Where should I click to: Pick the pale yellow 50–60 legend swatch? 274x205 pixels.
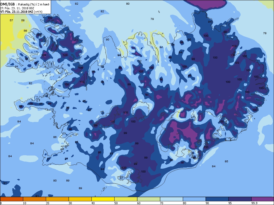126,199
